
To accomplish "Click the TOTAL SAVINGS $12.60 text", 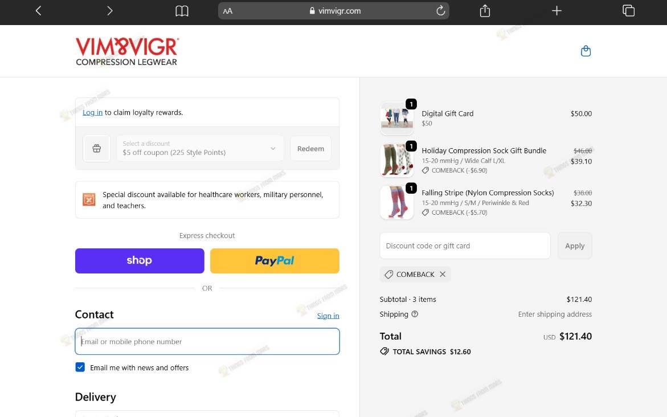I will (x=432, y=351).
